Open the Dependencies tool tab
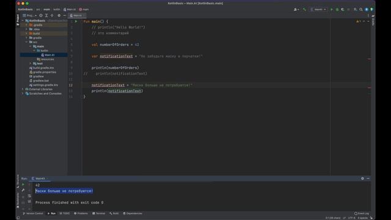The image size is (391, 220). click(133, 213)
